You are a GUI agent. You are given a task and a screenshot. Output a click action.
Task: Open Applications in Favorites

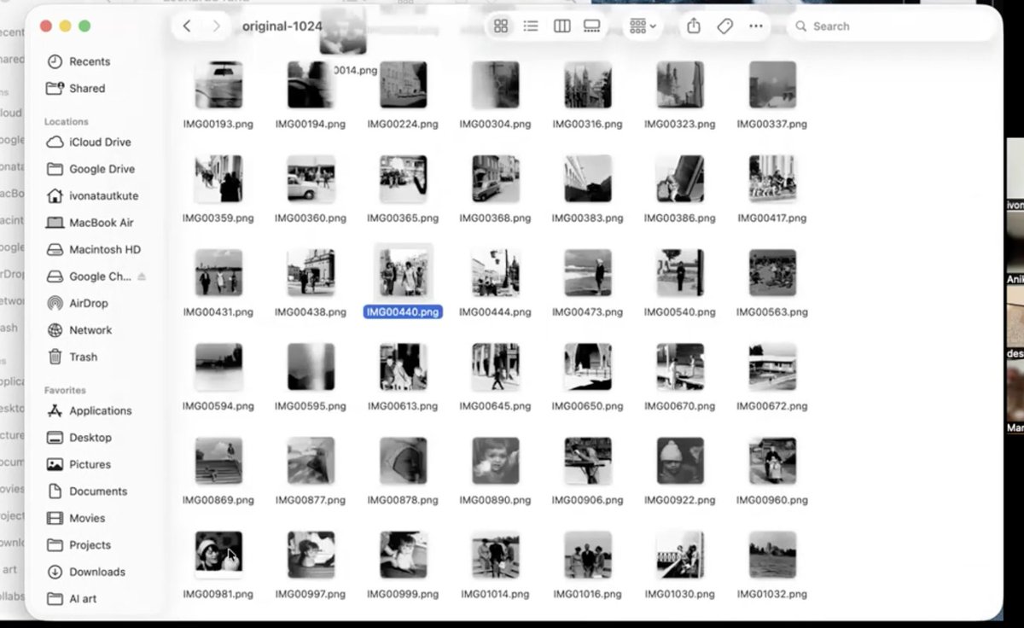tap(100, 410)
